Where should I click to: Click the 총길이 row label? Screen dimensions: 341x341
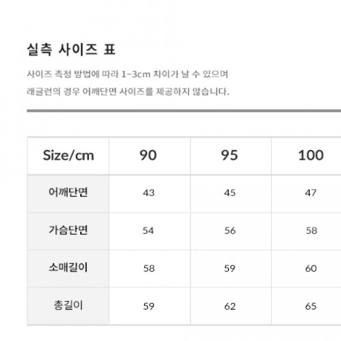click(x=68, y=306)
